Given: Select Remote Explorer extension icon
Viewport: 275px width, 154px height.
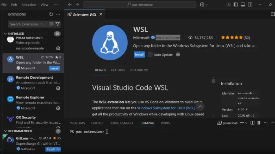Looking at the screenshot, I should click(x=10, y=99).
